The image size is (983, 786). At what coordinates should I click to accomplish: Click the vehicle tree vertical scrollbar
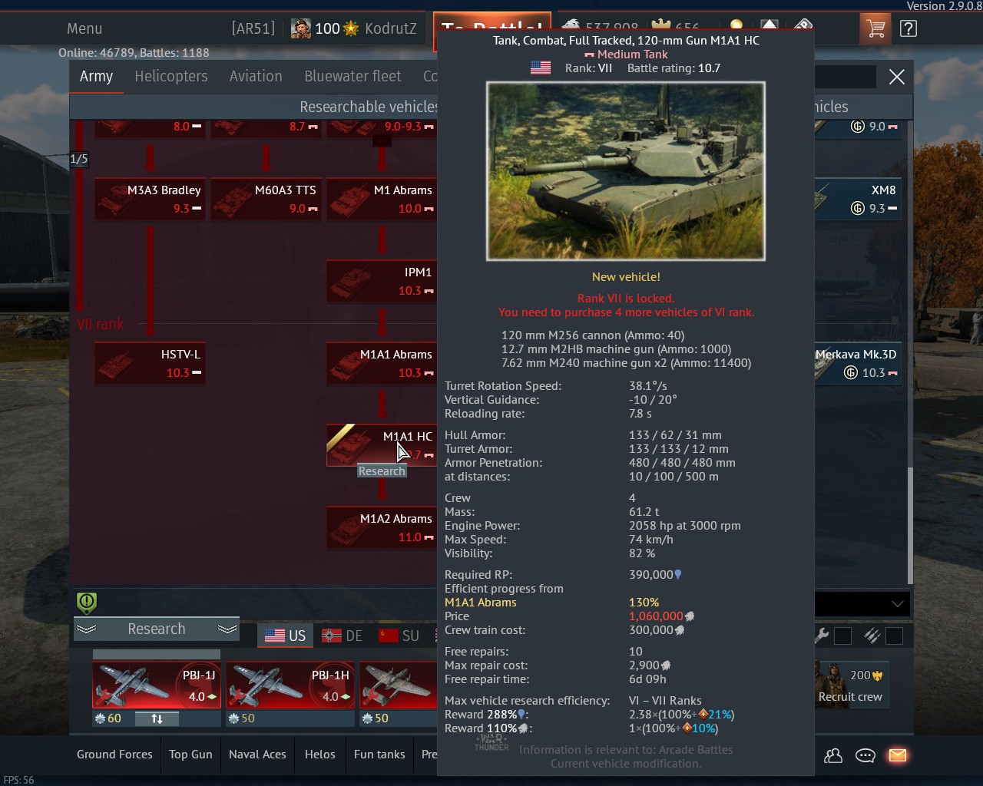pyautogui.click(x=911, y=526)
